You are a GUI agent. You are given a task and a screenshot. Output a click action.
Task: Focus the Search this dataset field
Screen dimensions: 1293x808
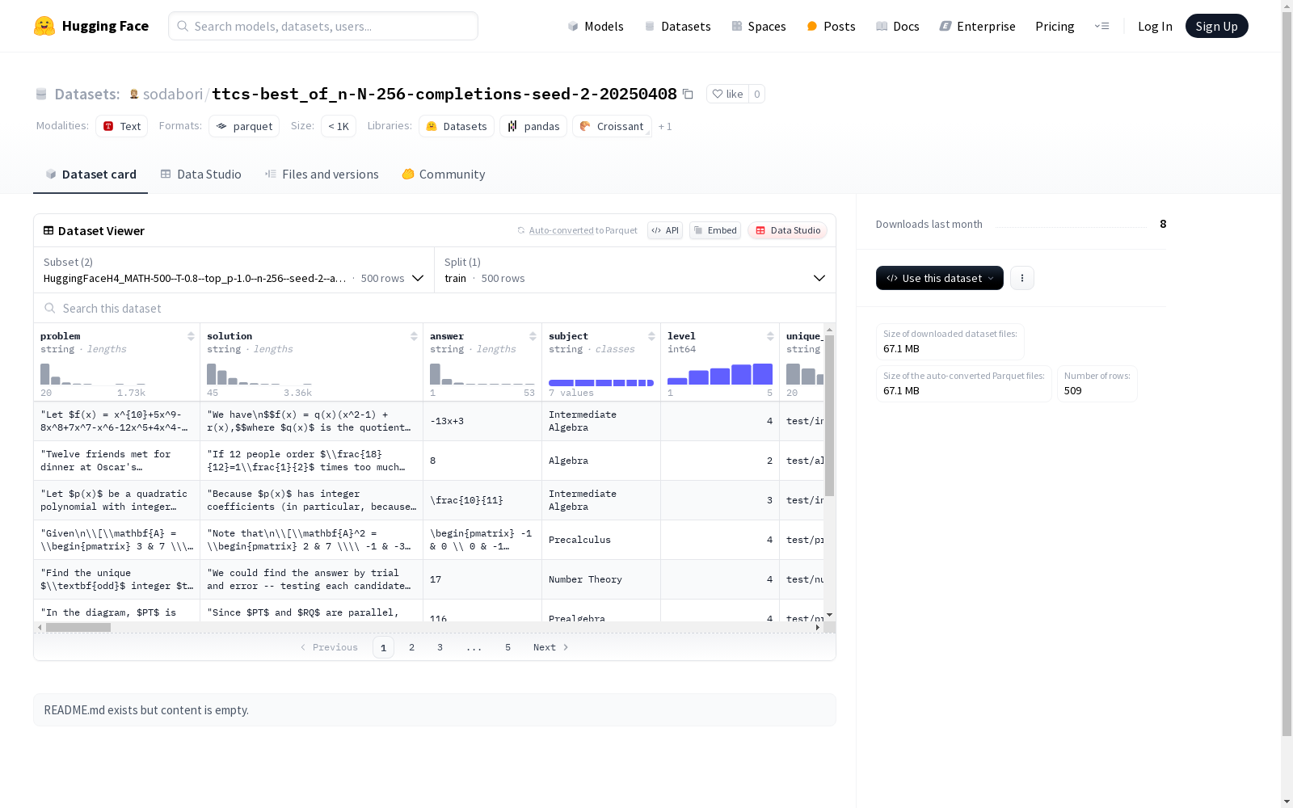click(435, 309)
